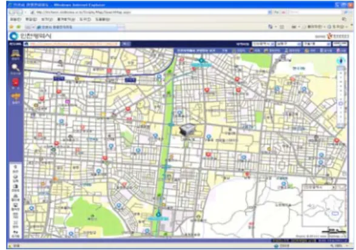The height and width of the screenshot is (250, 356).
Task: Click the 3D building marker at map center
Action: 187,130
